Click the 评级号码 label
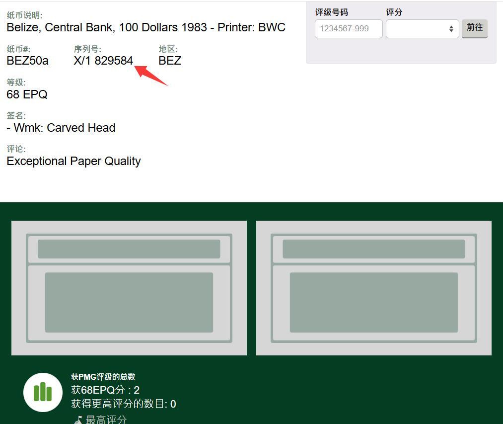 point(332,12)
